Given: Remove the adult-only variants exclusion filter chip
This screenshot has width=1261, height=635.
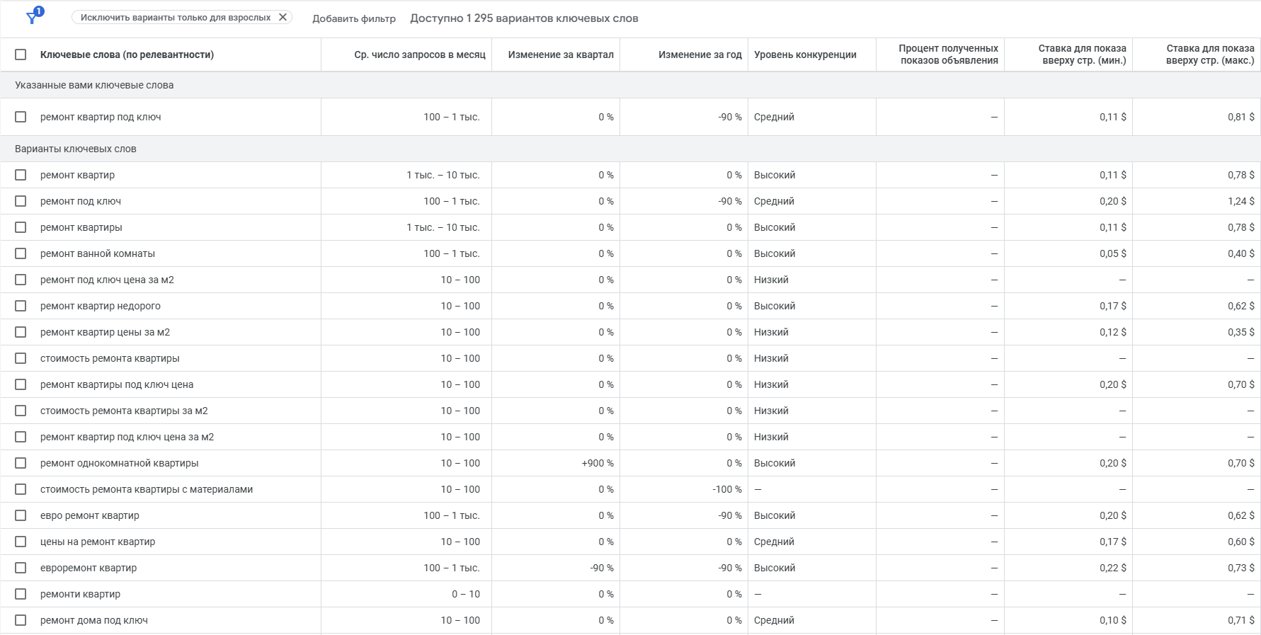Looking at the screenshot, I should (x=283, y=17).
